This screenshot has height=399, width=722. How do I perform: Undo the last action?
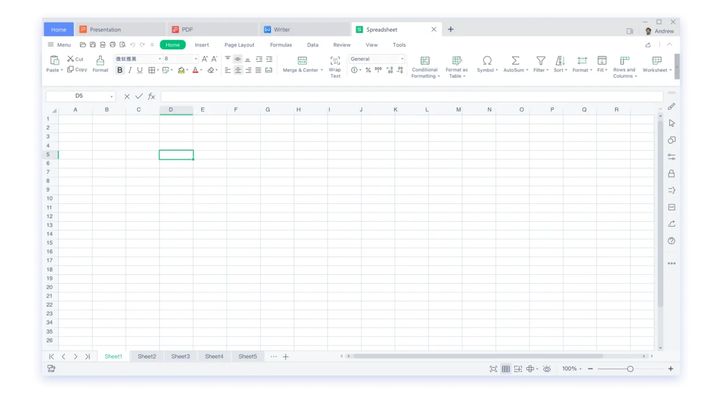(132, 44)
